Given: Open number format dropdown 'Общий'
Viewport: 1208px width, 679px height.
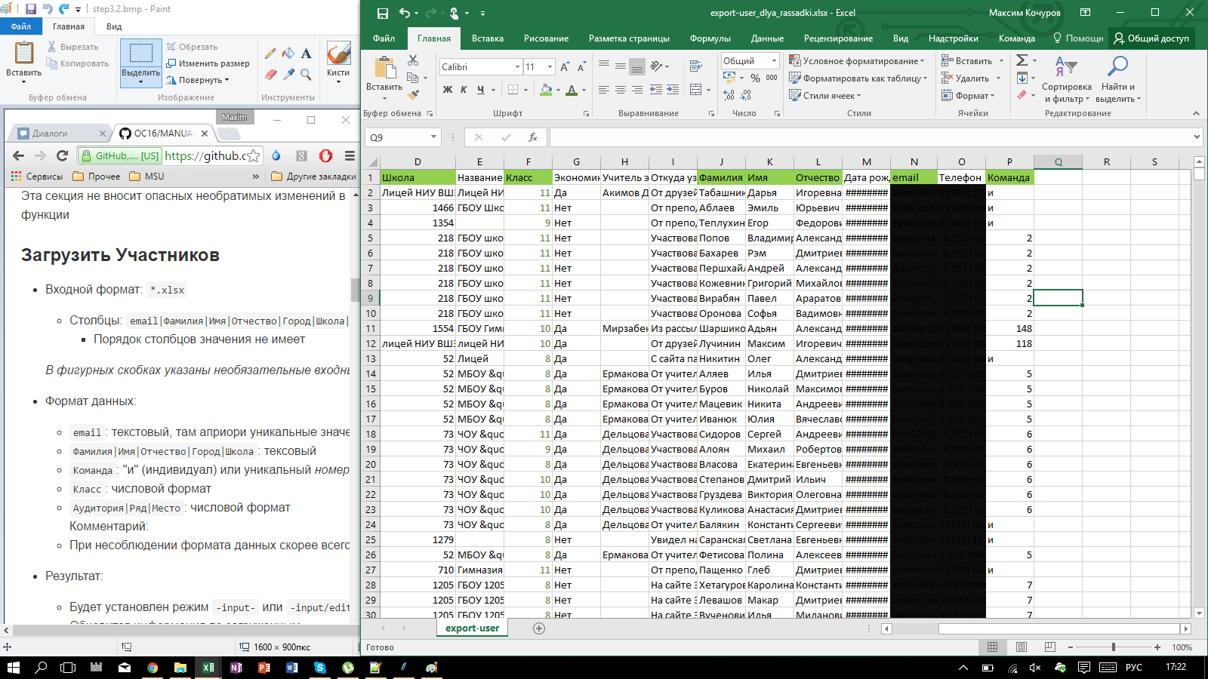Looking at the screenshot, I should pos(774,61).
